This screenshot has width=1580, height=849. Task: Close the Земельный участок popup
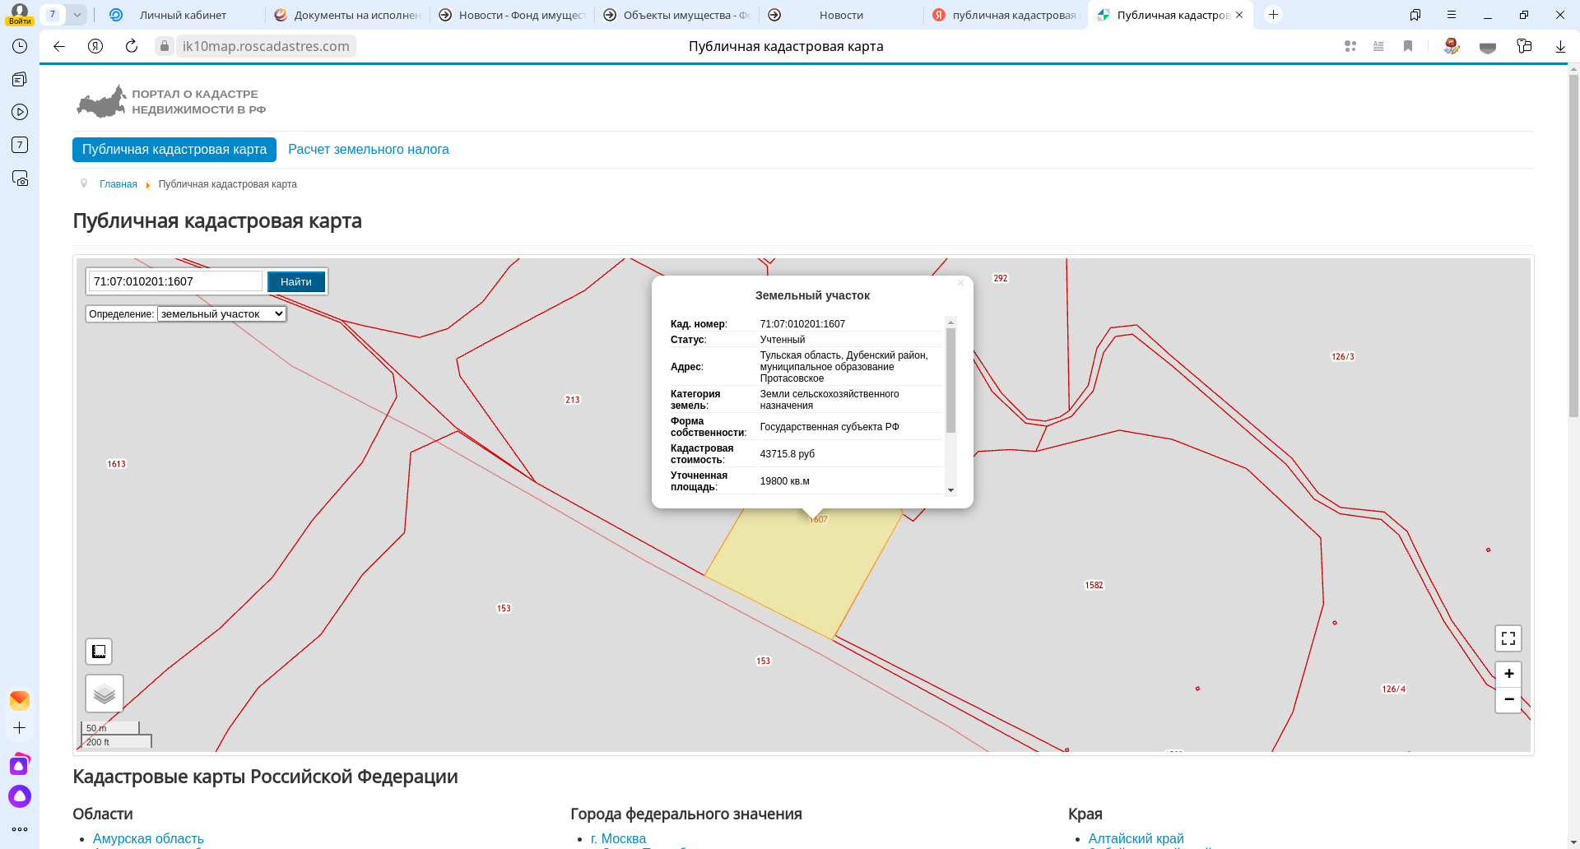click(960, 283)
